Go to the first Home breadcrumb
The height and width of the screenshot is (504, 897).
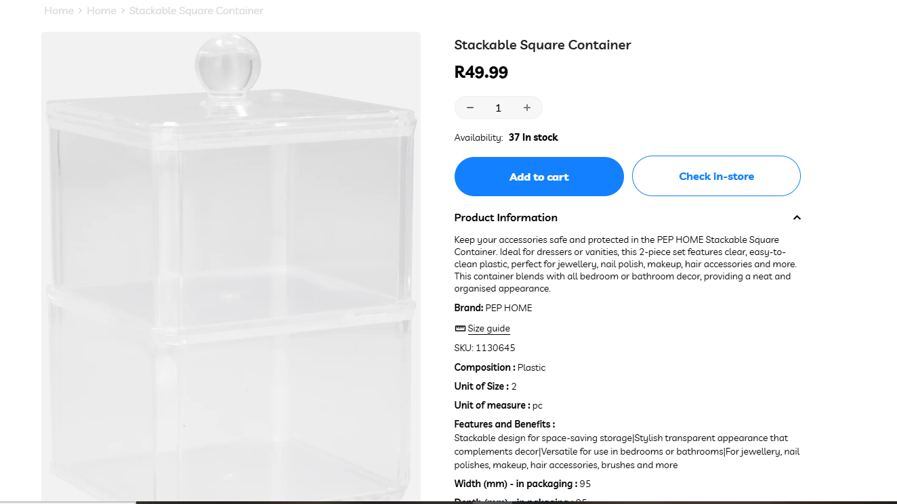59,11
